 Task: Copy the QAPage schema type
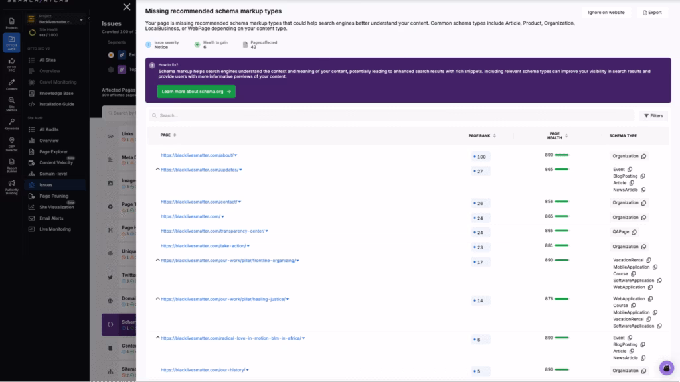635,232
